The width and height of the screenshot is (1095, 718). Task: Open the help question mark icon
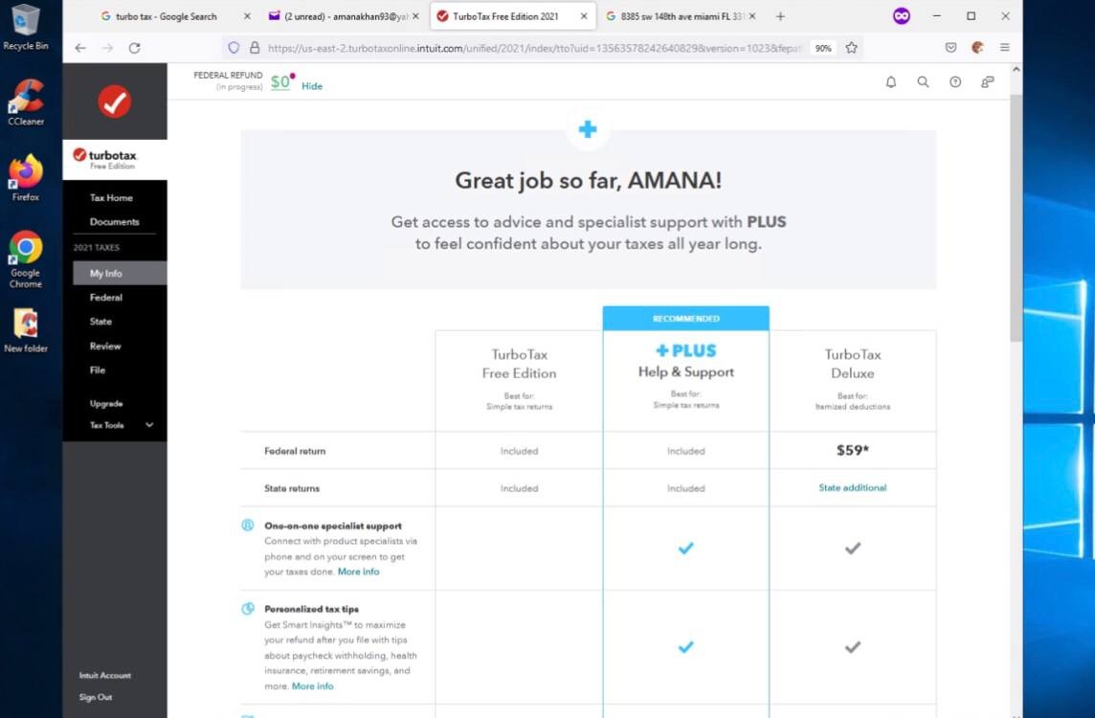[955, 82]
